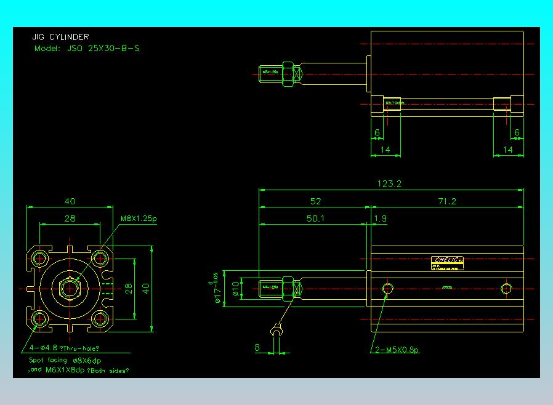Click the right-side 14 dimension
The height and width of the screenshot is (405, 553).
[508, 150]
